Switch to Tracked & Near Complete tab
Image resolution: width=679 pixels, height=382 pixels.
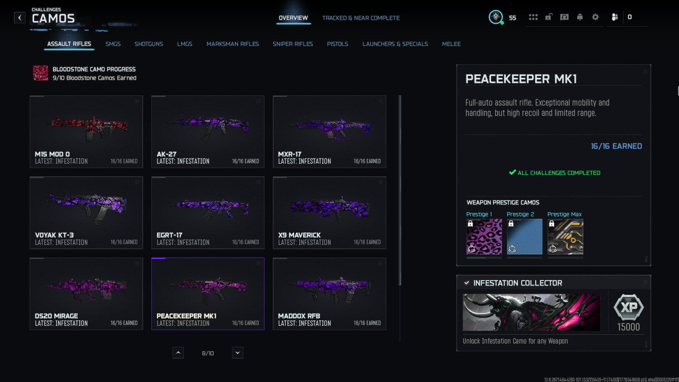click(361, 18)
